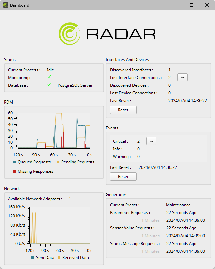Click the green Database status checkmark
This screenshot has height=269, width=215.
click(x=49, y=85)
